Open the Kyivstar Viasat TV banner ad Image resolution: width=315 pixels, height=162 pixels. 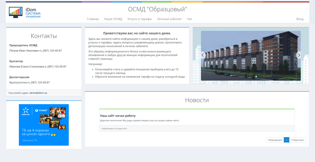tap(44, 125)
